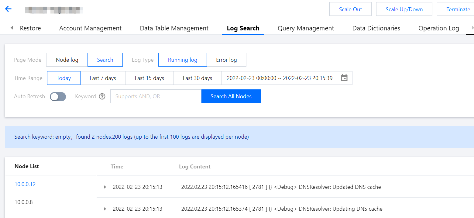Select node 10.0.0.12 in Node List
Screen dimensions: 474x218
tap(25, 184)
